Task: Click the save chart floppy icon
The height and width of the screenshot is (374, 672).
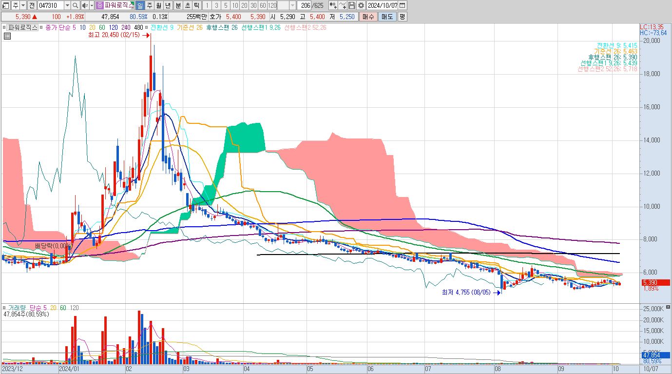Action: tap(352, 5)
